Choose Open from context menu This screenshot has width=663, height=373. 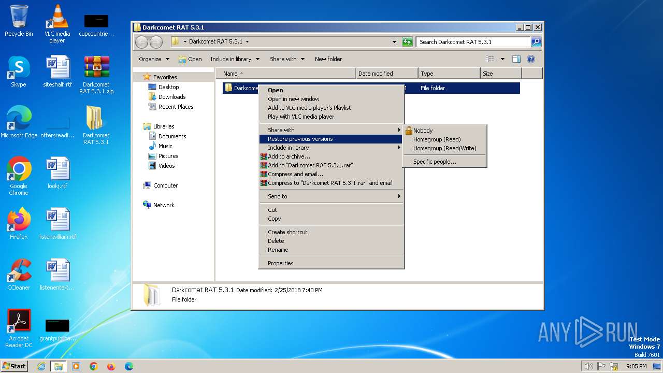pos(331,90)
